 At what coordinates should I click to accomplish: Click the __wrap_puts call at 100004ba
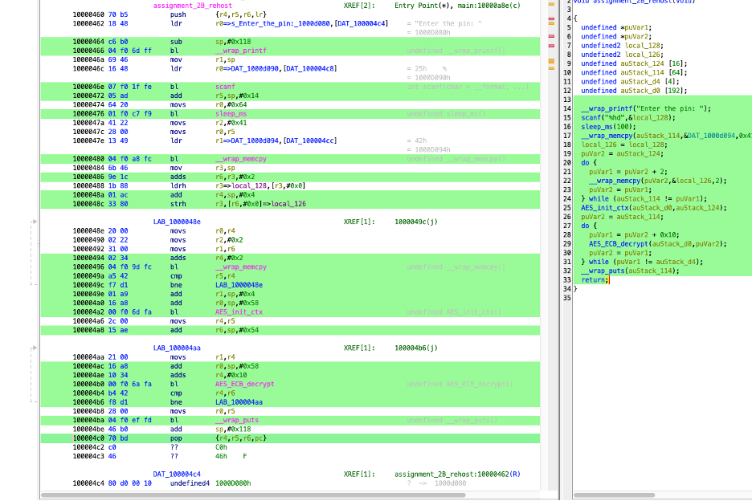pos(237,421)
